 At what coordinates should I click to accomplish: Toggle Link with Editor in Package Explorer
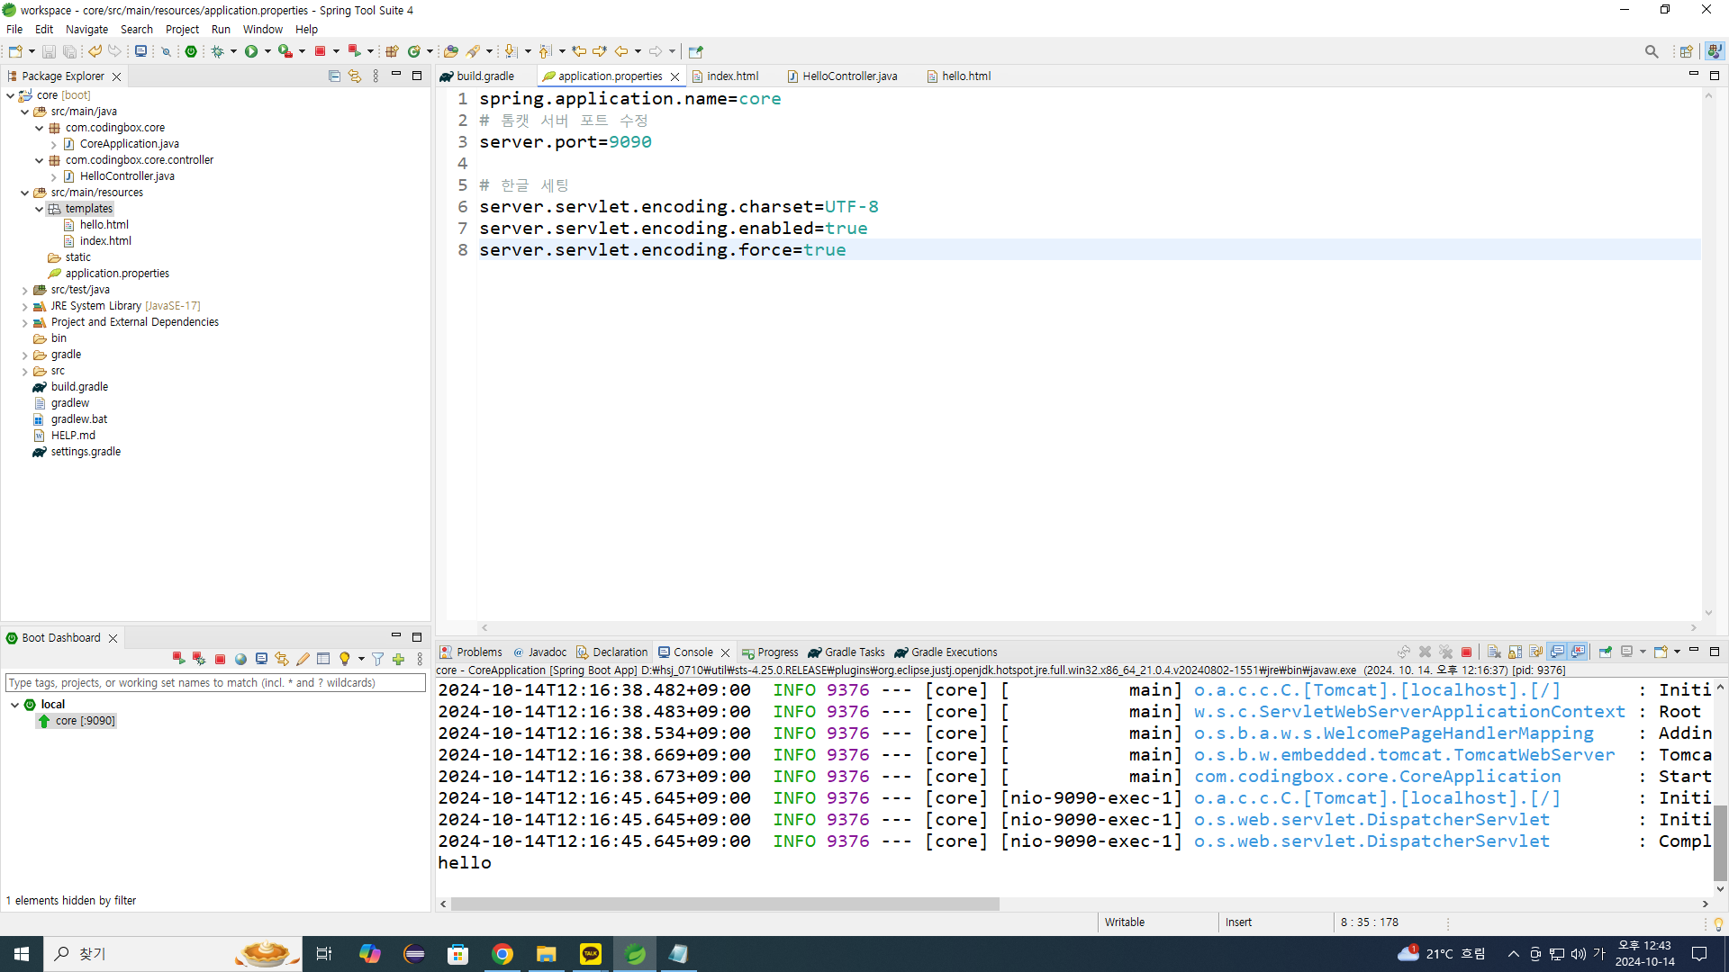[355, 76]
